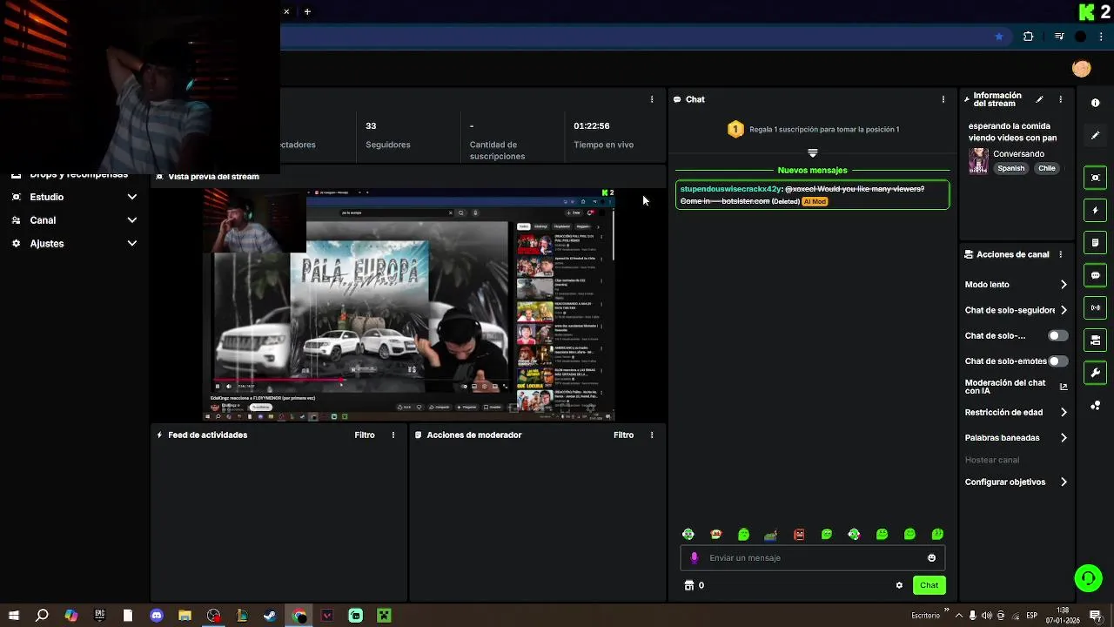Collapse the gift leaderboard caret in chat
Screen dimensions: 1114x627
click(813, 152)
